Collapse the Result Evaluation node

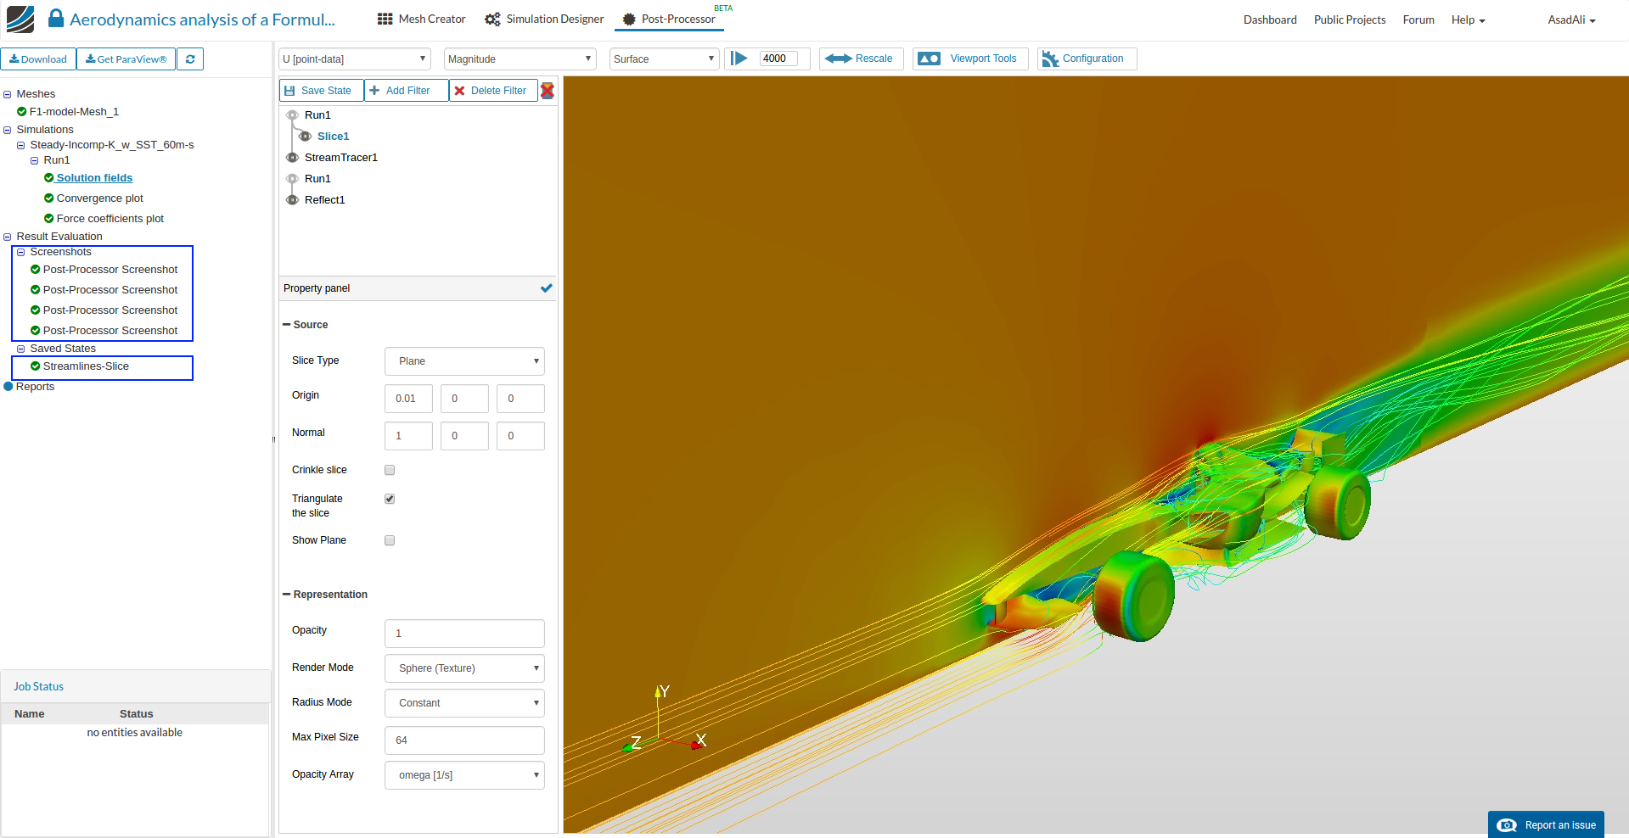(8, 237)
